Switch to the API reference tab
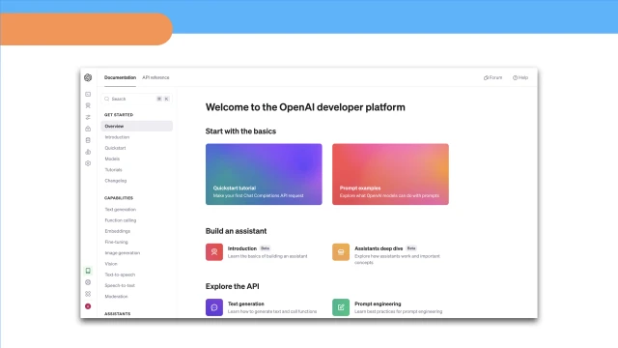 (x=155, y=77)
